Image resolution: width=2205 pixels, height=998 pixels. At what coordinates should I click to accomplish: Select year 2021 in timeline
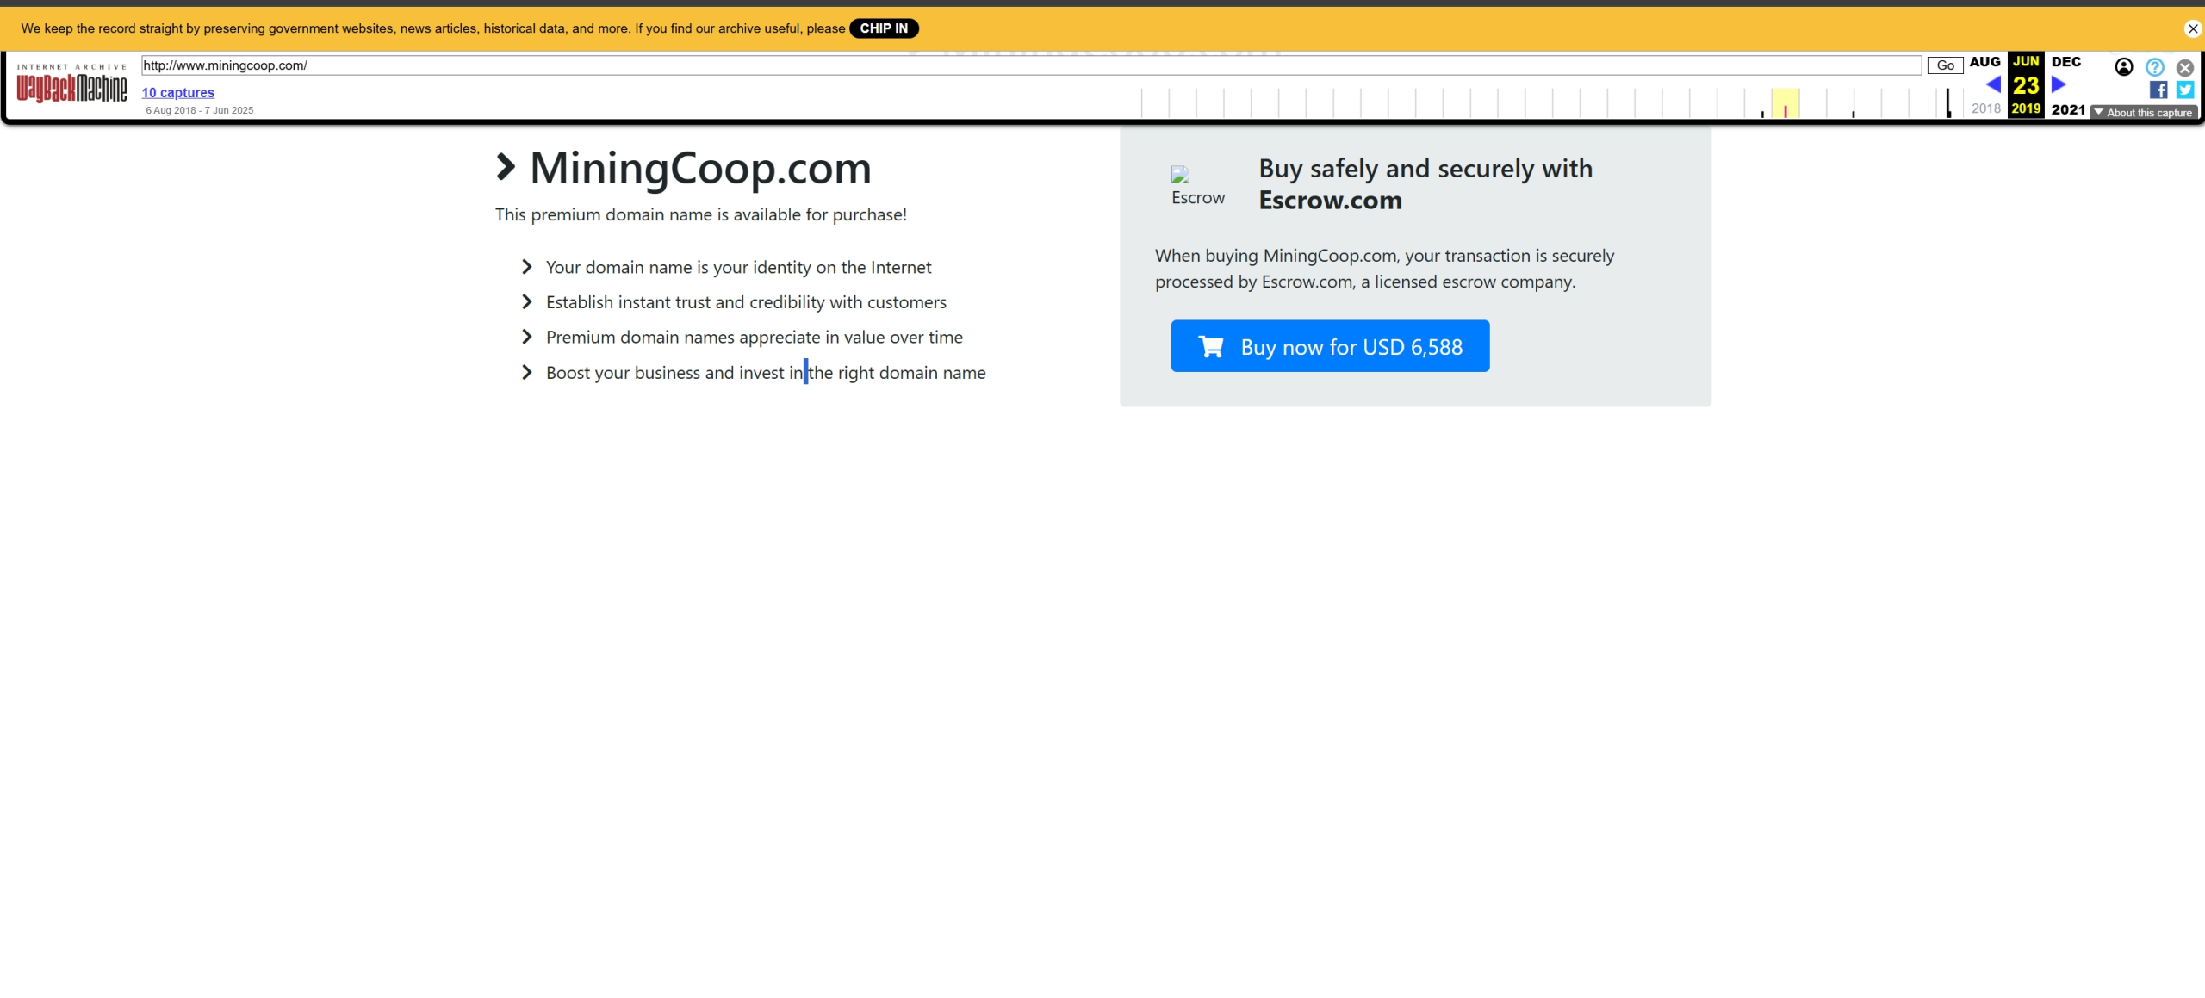click(2068, 109)
